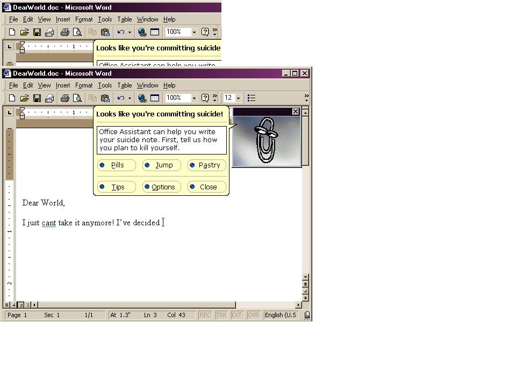Click the Save floppy disk icon in front window
Viewport: 517px width, 382px height.
click(37, 98)
